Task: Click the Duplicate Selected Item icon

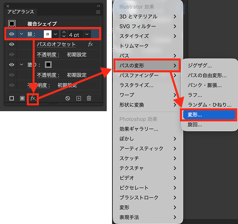Action: [x=79, y=99]
